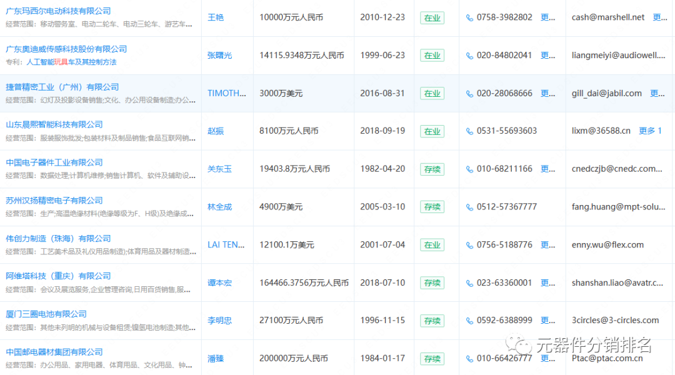The width and height of the screenshot is (675, 375).
Task: Open company 山东晨熙智能科技有限公司
Action: click(54, 124)
